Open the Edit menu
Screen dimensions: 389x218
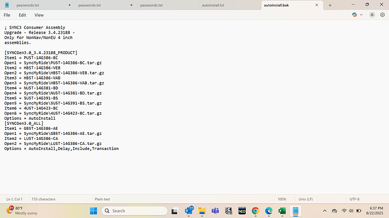pos(23,15)
